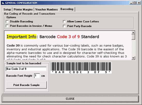Click the barcode preview image

[x=81, y=68]
